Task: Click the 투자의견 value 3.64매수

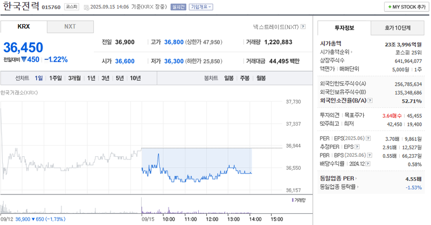Action: point(392,115)
